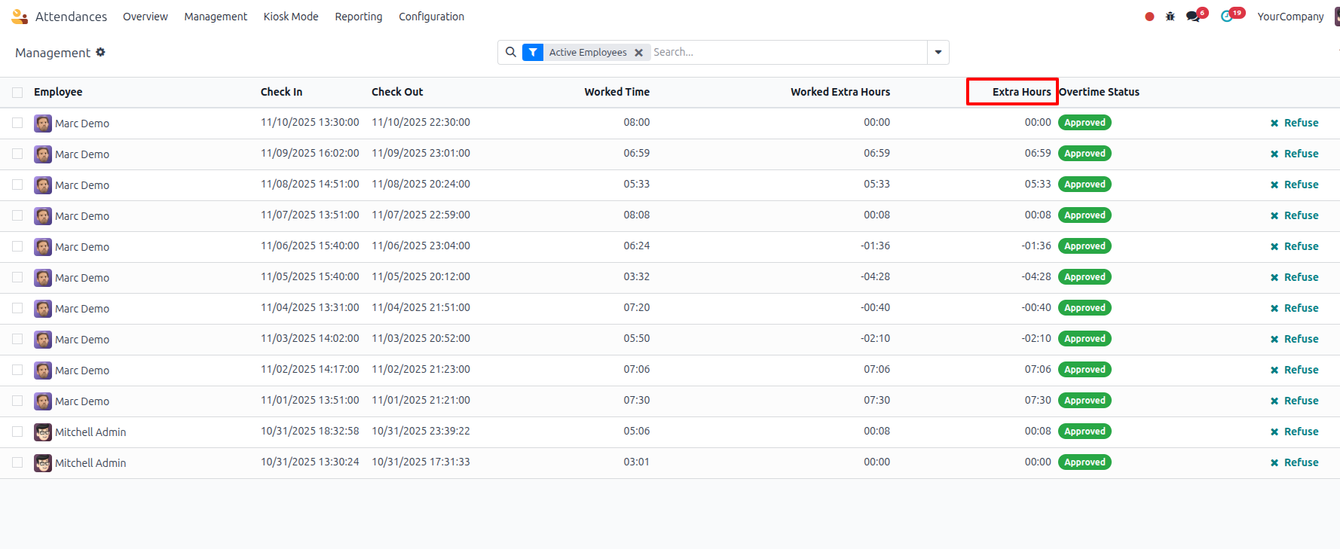The height and width of the screenshot is (549, 1340).
Task: Refuse overtime for the 11/09/2025 attendance
Action: point(1294,154)
